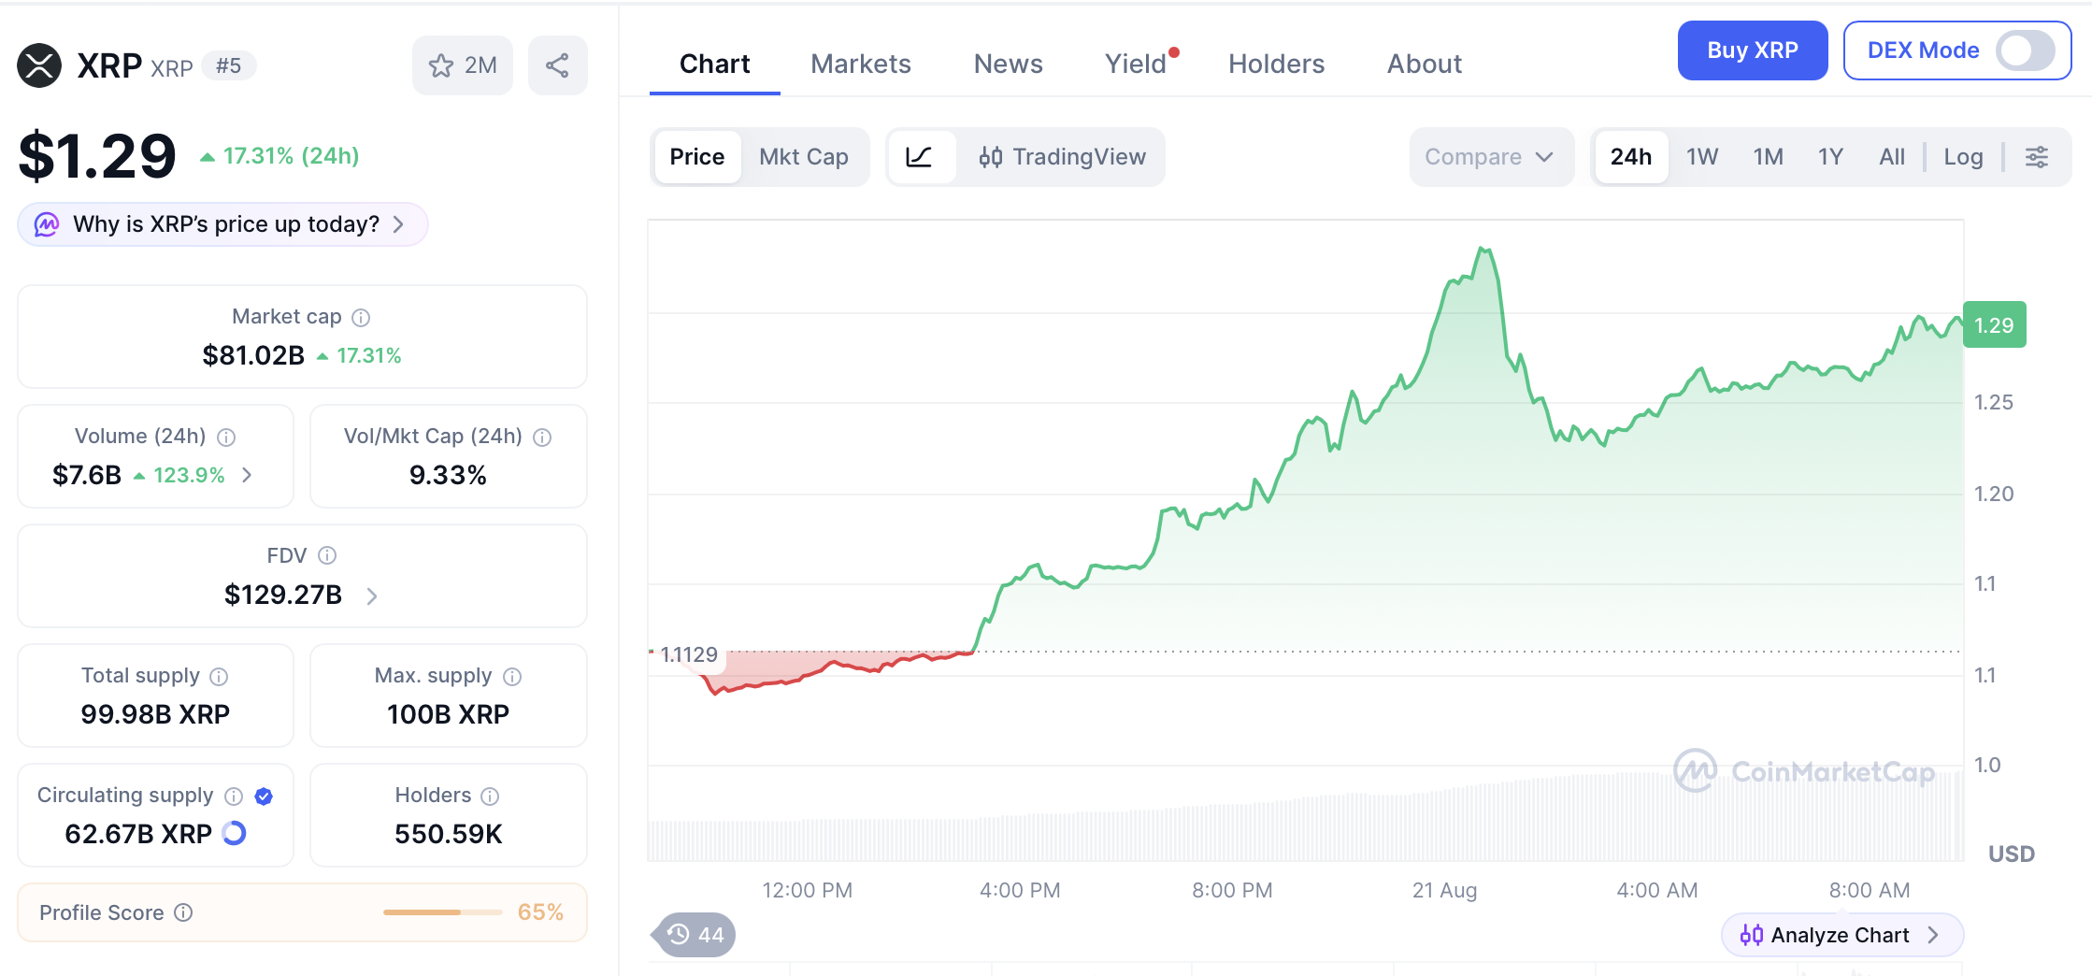Enable Log scale on the chart

click(x=1963, y=157)
